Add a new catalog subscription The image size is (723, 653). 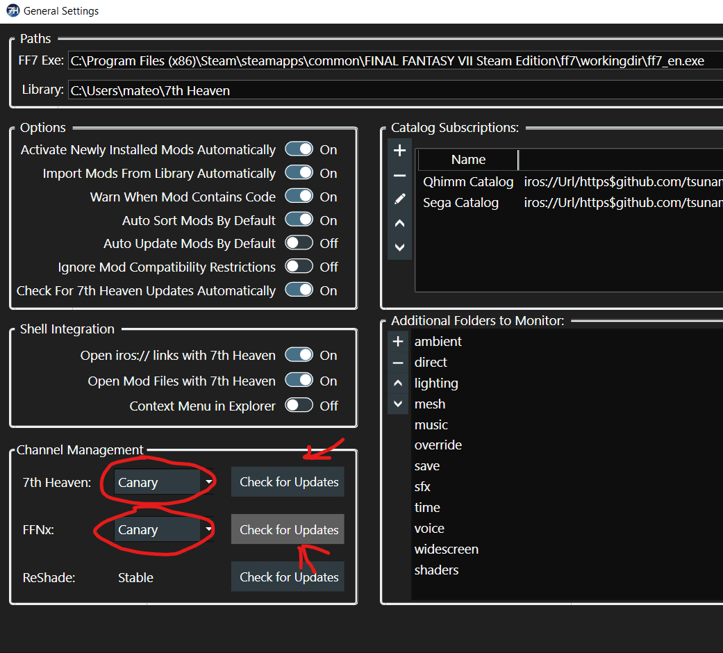coord(399,149)
